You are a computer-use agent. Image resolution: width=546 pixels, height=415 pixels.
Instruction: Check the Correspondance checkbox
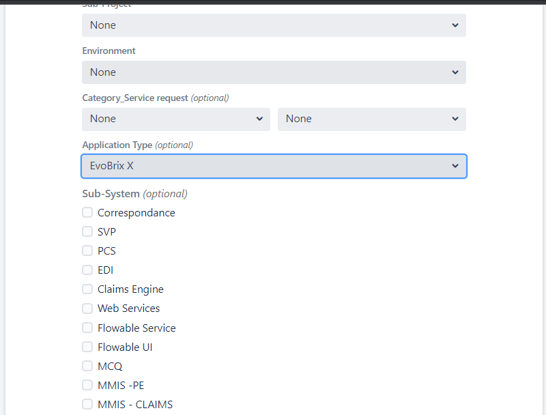(x=87, y=212)
